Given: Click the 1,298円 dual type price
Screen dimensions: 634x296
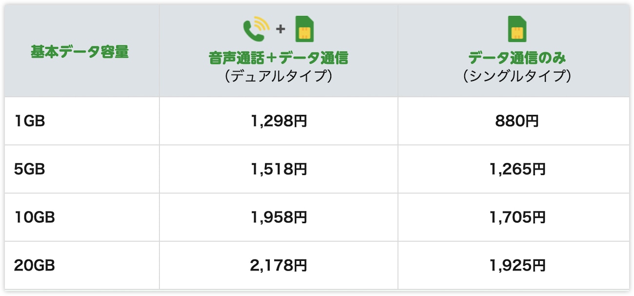Looking at the screenshot, I should (279, 121).
